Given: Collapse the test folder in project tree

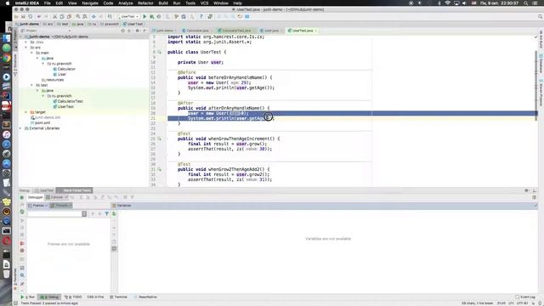Looking at the screenshot, I should tap(32, 85).
